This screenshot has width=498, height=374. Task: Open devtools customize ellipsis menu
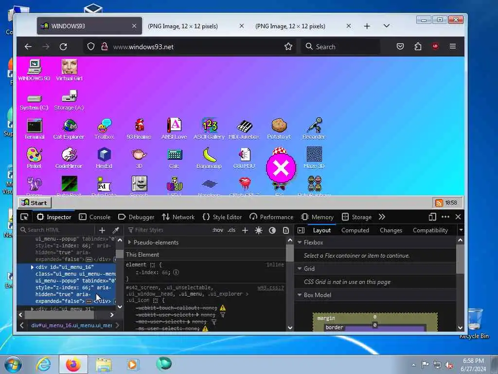(x=445, y=217)
